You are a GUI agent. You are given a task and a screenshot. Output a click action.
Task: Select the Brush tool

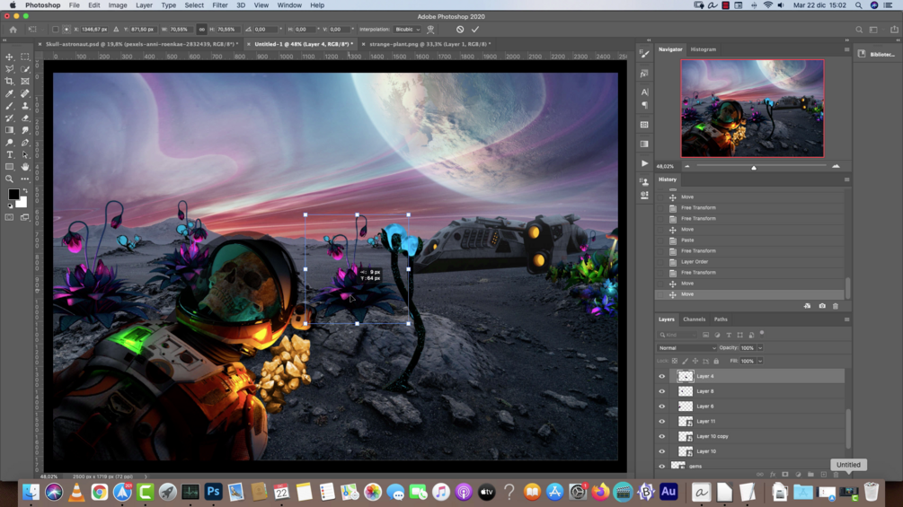tap(9, 106)
